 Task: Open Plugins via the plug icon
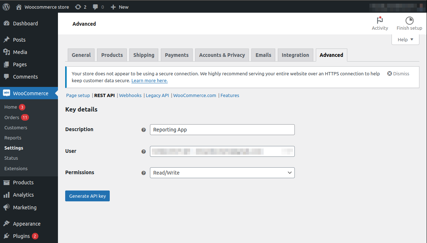click(7, 236)
